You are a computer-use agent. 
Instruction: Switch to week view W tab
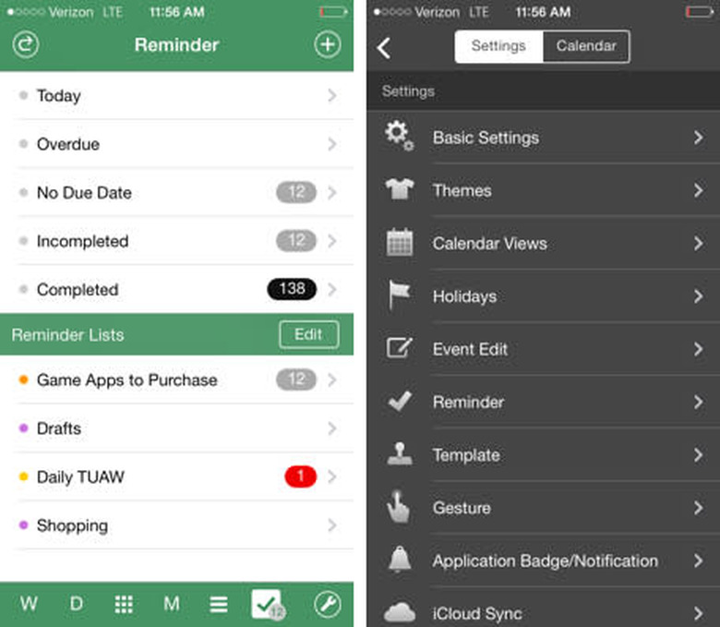pyautogui.click(x=29, y=605)
